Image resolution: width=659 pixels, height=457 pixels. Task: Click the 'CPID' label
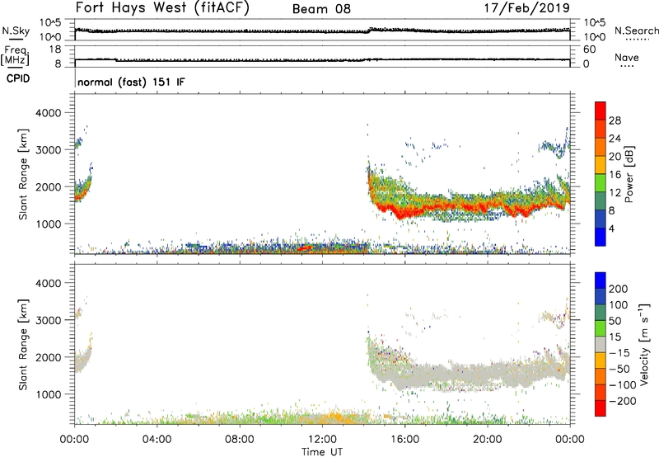click(x=18, y=78)
